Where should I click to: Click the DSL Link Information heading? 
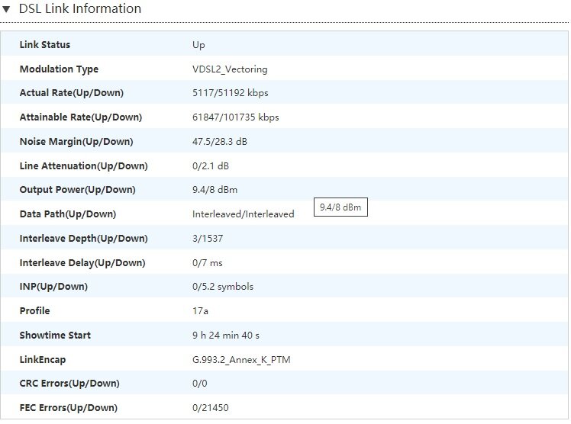pyautogui.click(x=79, y=8)
